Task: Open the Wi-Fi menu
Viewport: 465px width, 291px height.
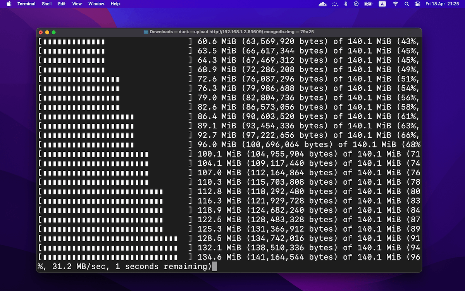Action: [395, 4]
